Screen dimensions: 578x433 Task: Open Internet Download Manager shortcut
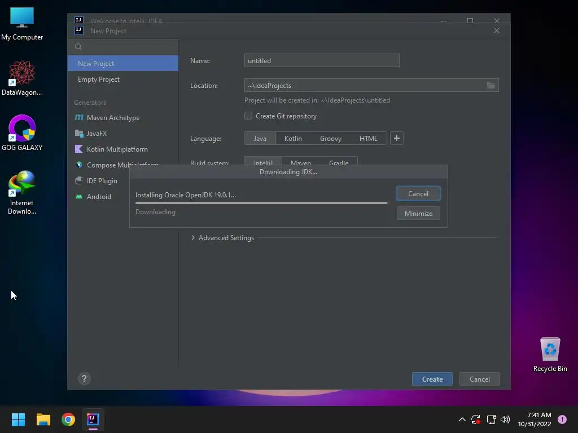click(22, 193)
